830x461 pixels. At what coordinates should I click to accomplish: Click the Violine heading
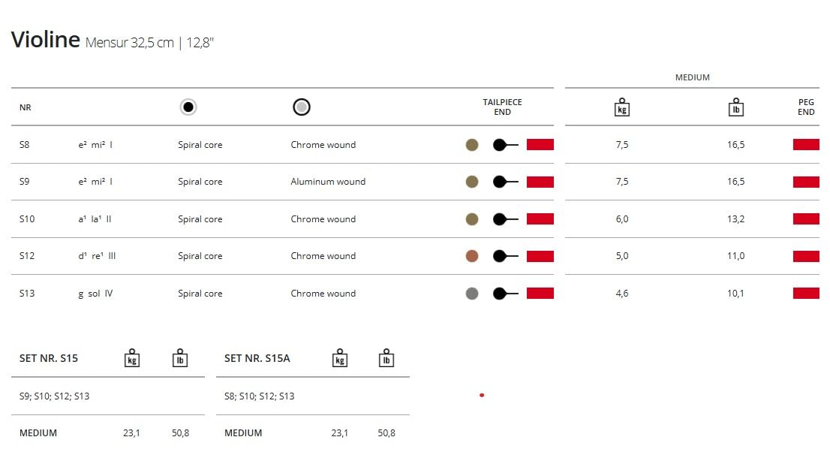coord(45,40)
